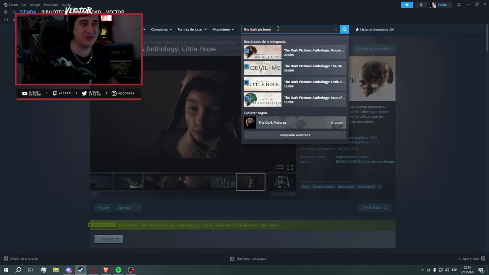Viewport: 489px width, 275px height.
Task: Open the Windows Start menu
Action: coord(6,270)
